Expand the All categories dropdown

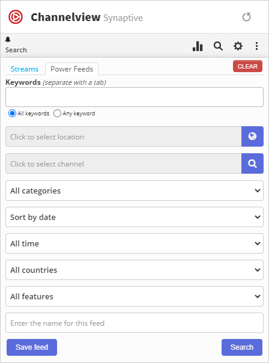tap(134, 191)
